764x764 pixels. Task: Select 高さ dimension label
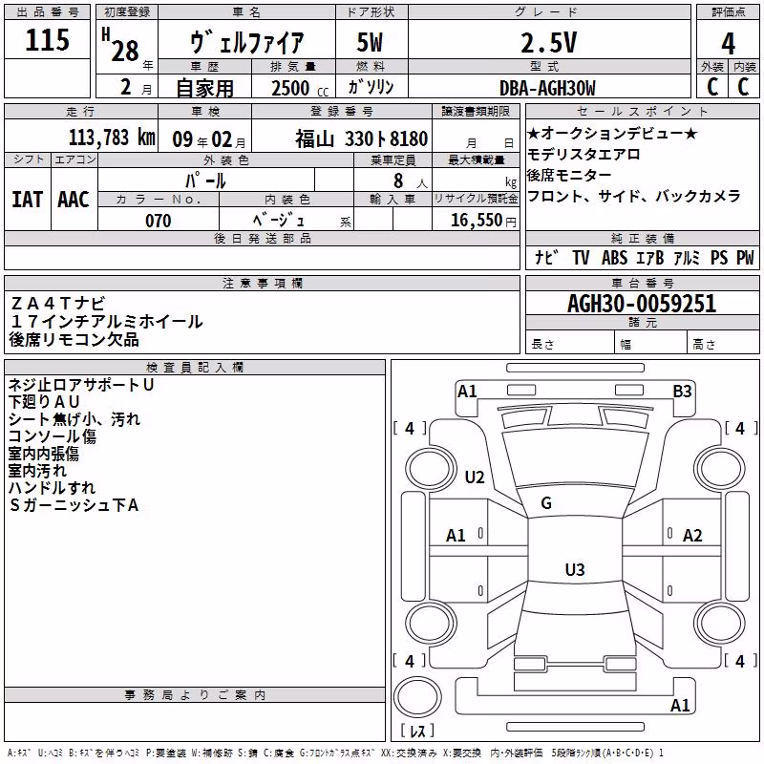(x=704, y=344)
